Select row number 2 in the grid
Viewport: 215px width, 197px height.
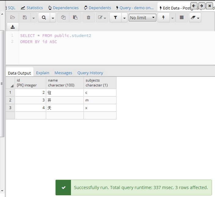click(10, 100)
